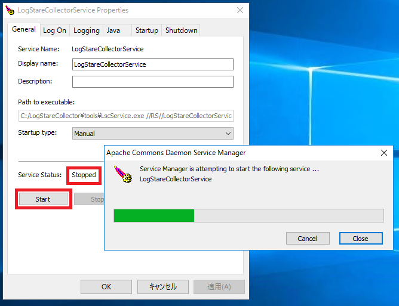Click the Path to executable field
The width and height of the screenshot is (399, 306).
click(x=126, y=116)
